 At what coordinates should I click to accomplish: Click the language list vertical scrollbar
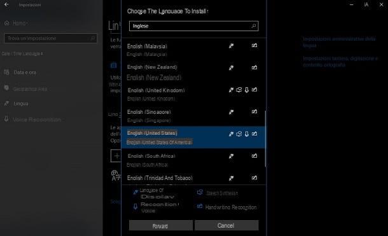click(x=265, y=139)
